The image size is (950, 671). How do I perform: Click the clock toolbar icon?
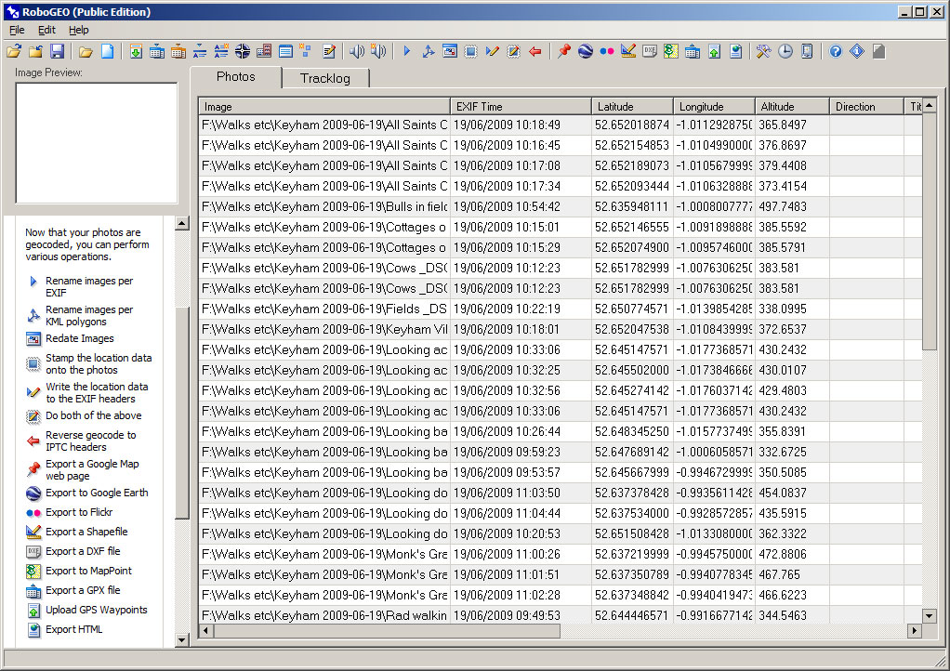point(785,51)
